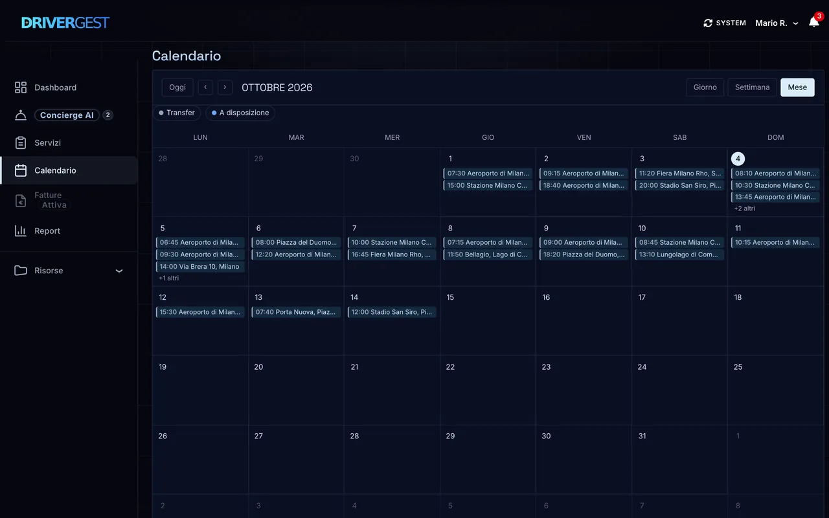Open the 13:10 Lungolago di Como event

pos(679,254)
